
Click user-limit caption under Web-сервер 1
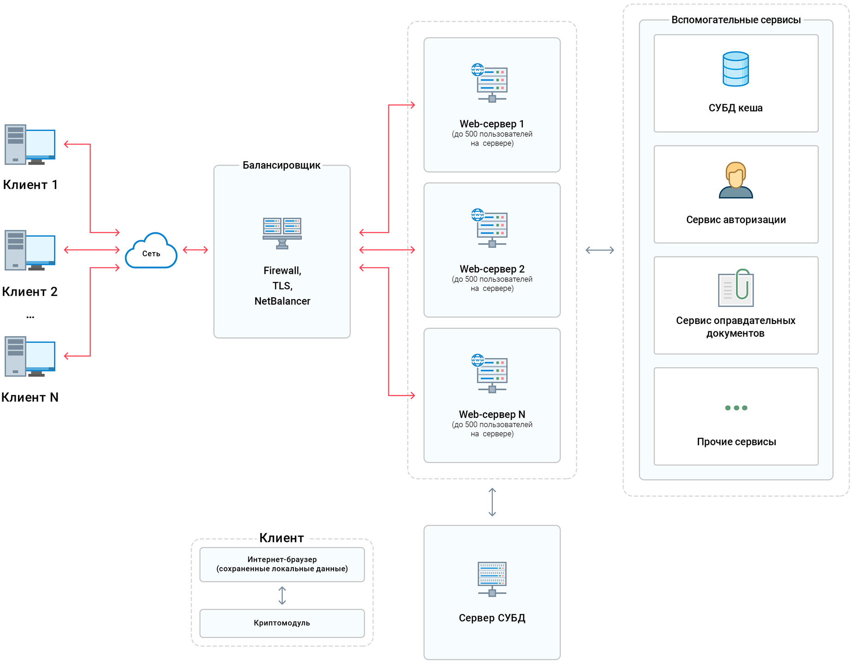(x=492, y=139)
